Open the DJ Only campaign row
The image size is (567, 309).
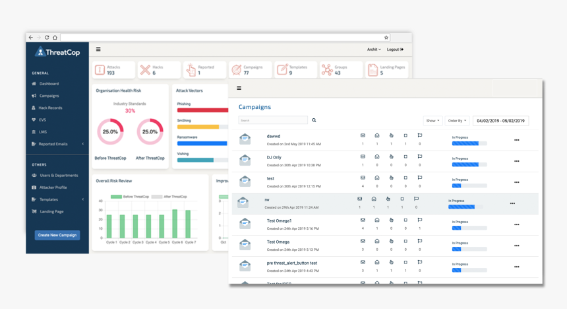385,161
